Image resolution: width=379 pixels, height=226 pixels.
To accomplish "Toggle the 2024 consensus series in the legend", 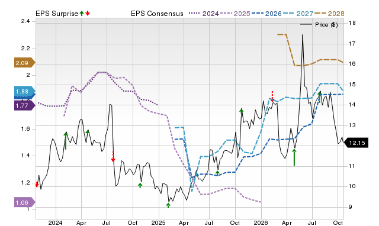I will coord(204,14).
